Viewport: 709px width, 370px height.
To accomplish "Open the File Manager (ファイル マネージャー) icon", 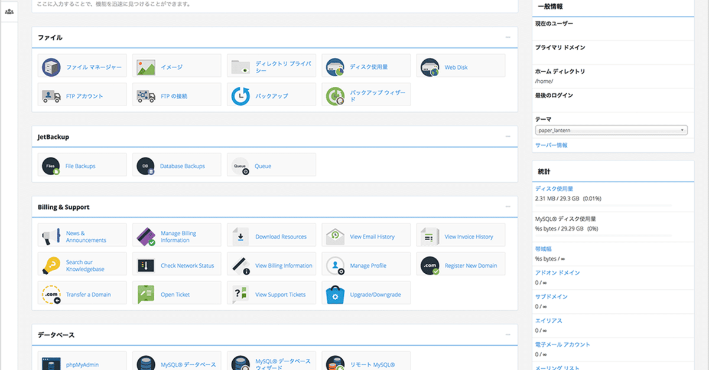I will [x=51, y=67].
